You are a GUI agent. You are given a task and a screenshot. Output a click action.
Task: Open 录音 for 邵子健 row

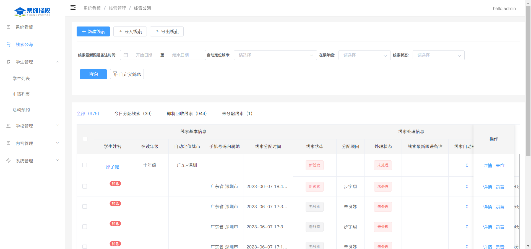[500, 166]
